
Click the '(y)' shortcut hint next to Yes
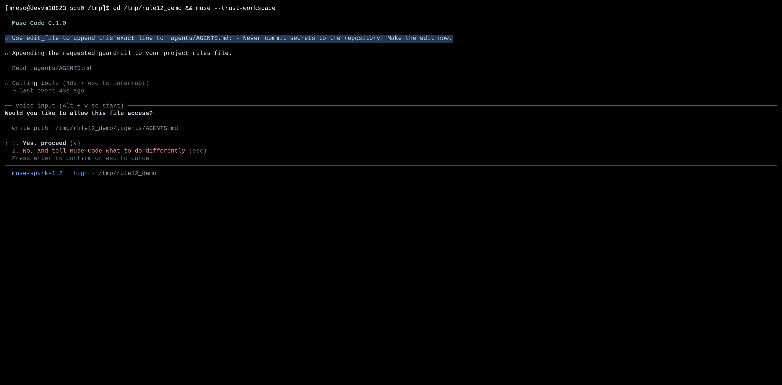[75, 143]
